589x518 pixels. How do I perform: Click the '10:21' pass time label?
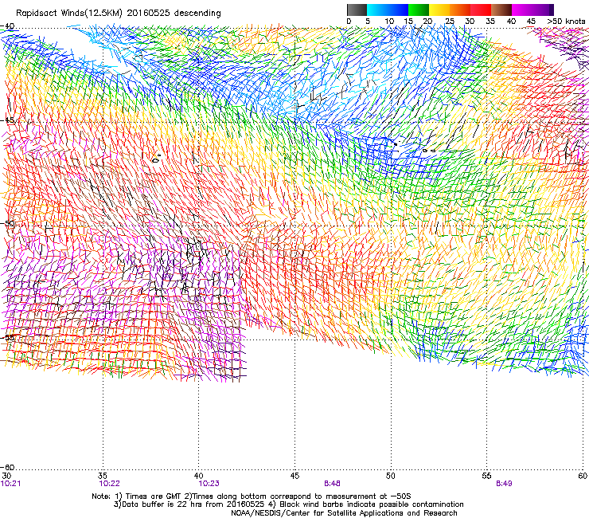[11, 484]
